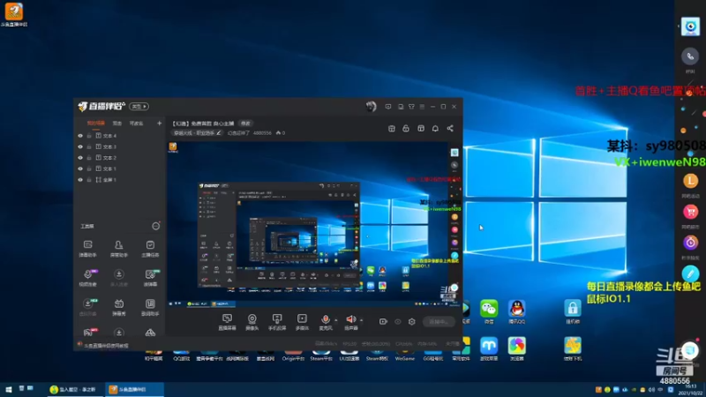Click the live preview thumbnail
Viewport: 706px width, 397px height.
coord(314,224)
